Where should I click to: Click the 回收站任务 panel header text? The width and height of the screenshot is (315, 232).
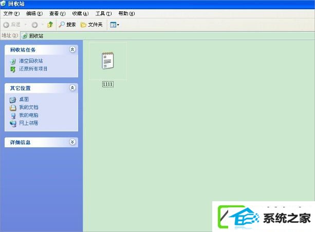pos(23,50)
